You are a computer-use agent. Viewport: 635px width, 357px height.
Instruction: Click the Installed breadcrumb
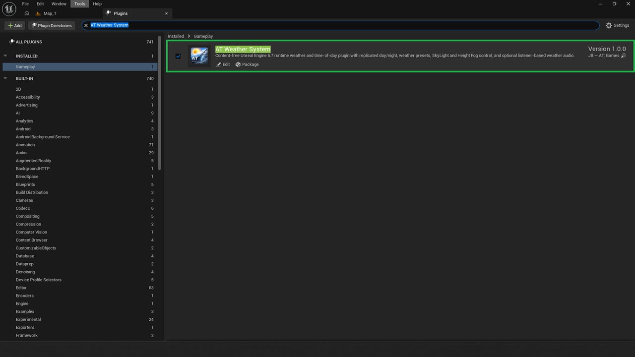176,36
